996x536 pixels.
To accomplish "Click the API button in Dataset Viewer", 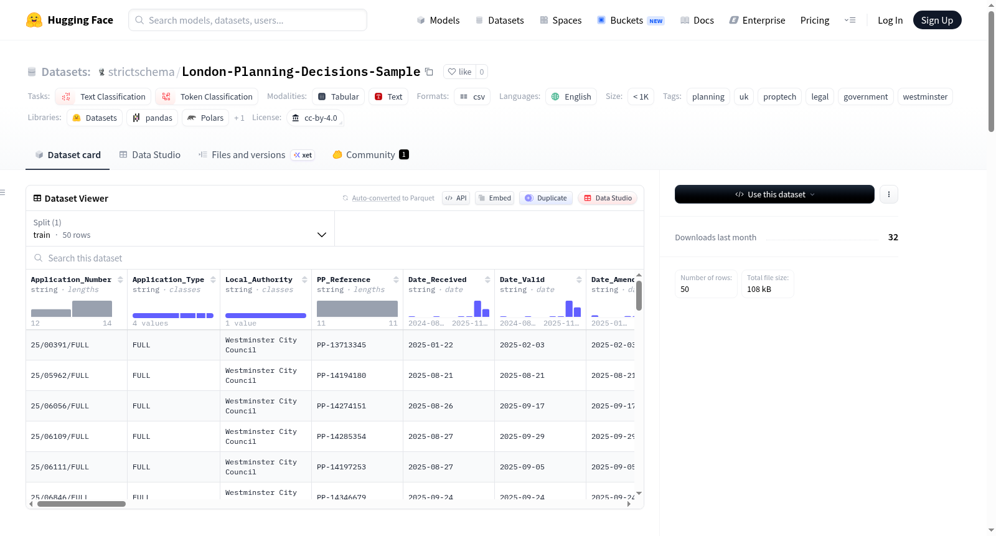I will click(456, 198).
